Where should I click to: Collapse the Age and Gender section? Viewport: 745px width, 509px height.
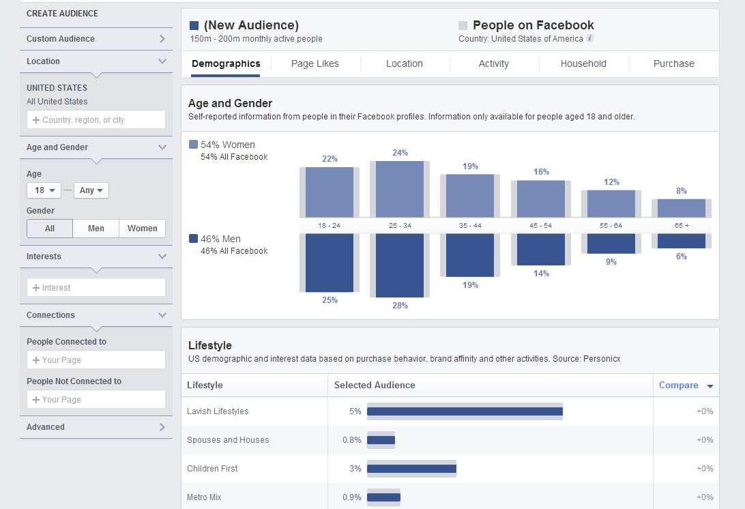point(162,147)
